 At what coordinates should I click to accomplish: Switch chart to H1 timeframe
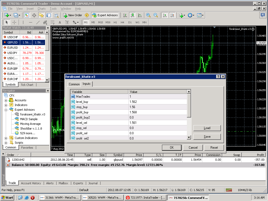tap(115, 22)
